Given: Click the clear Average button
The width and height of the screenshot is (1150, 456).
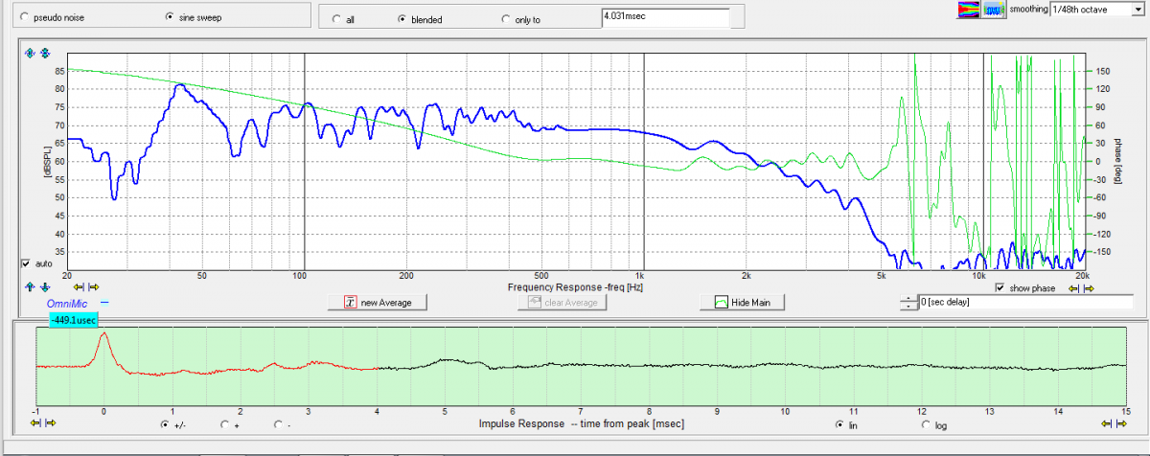Looking at the screenshot, I should point(563,302).
